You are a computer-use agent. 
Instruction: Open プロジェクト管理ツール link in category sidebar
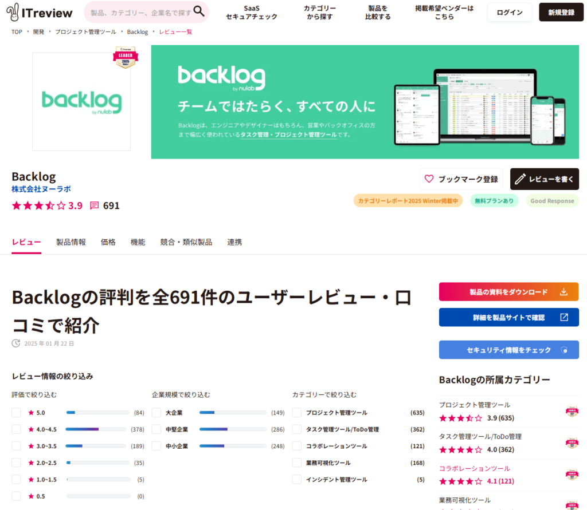pos(474,405)
